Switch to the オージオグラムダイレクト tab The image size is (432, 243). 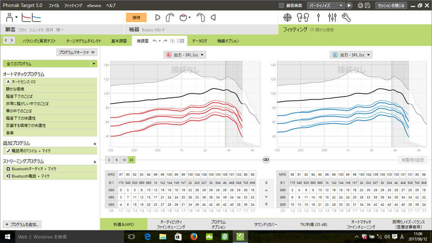click(83, 41)
